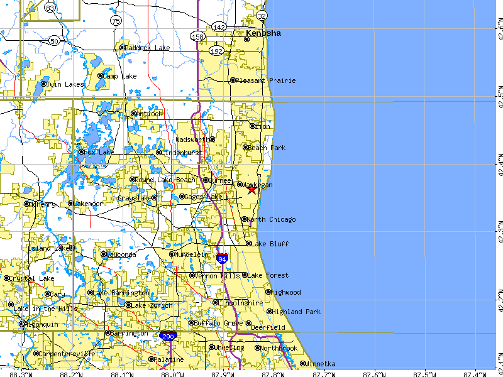Click the Interstate 94 highway shield

(222, 258)
